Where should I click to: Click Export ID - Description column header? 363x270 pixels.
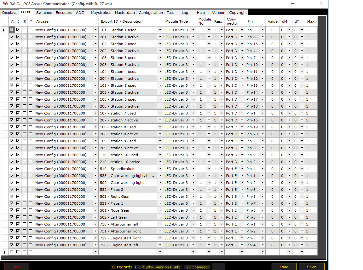coord(131,21)
